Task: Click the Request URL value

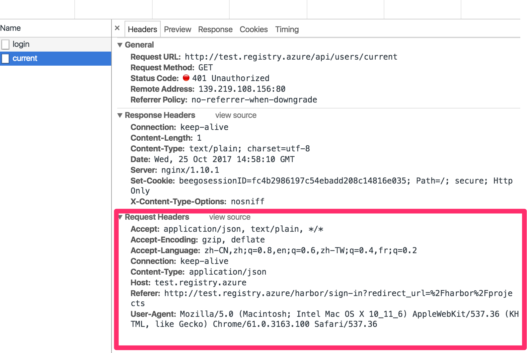Action: coord(291,57)
